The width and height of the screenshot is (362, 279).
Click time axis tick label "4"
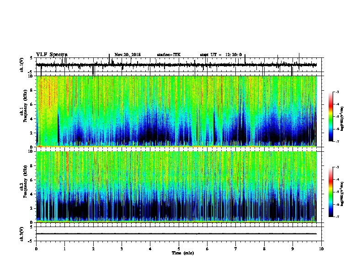coord(150,249)
